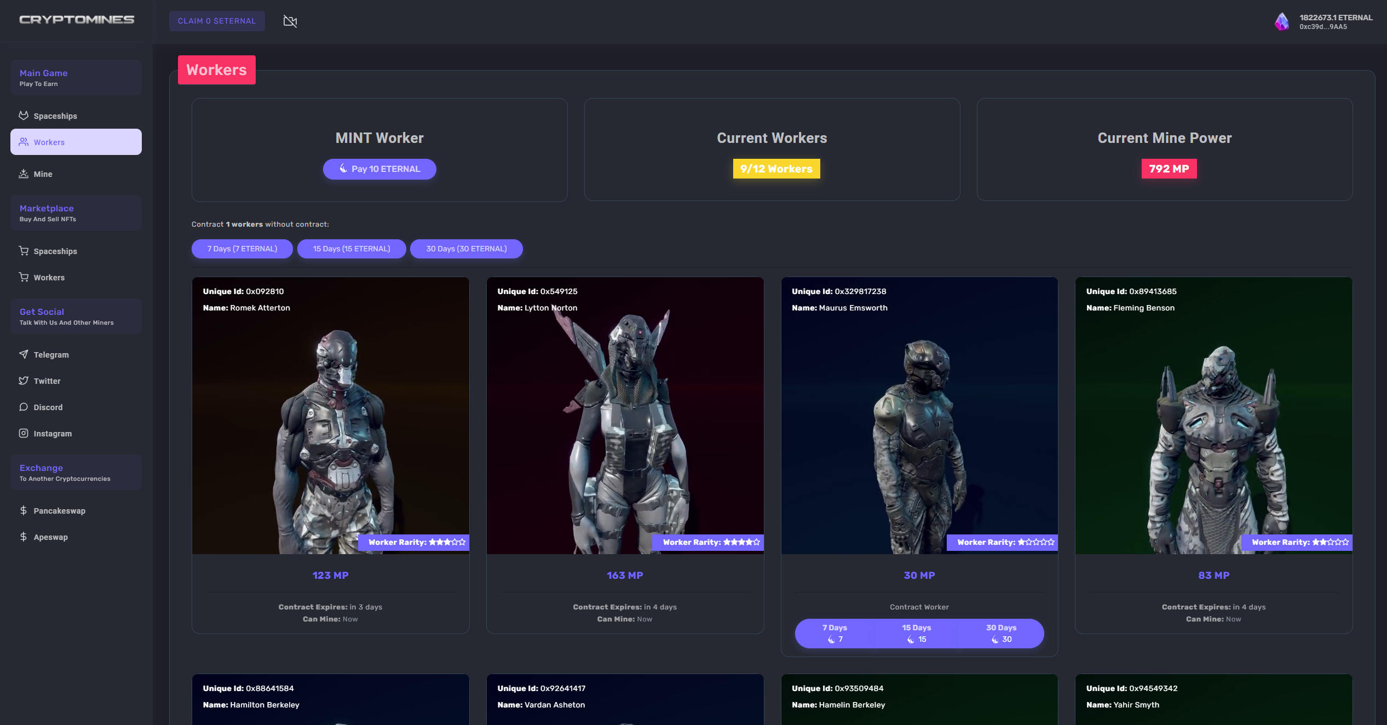This screenshot has height=725, width=1387.
Task: Click the Apeswap exchange icon
Action: pos(24,537)
